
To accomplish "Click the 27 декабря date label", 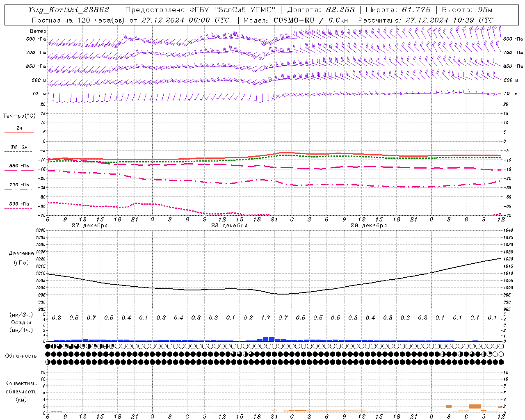I will (x=89, y=226).
